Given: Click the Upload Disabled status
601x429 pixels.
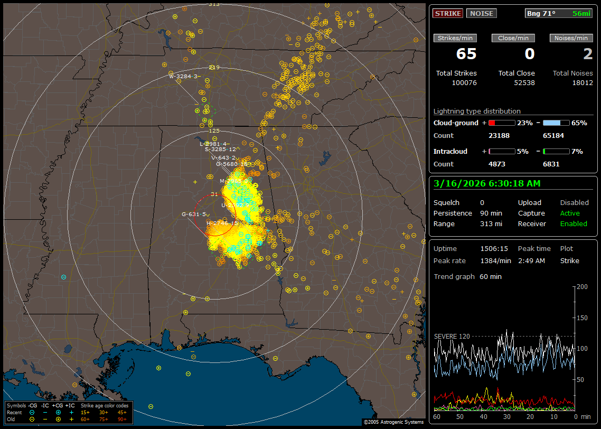Looking at the screenshot, I should (x=574, y=203).
